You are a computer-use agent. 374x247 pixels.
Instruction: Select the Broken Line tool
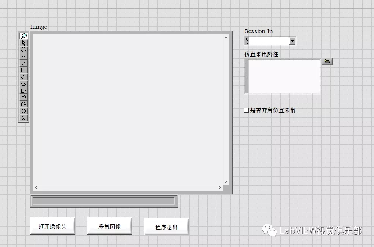point(24,84)
